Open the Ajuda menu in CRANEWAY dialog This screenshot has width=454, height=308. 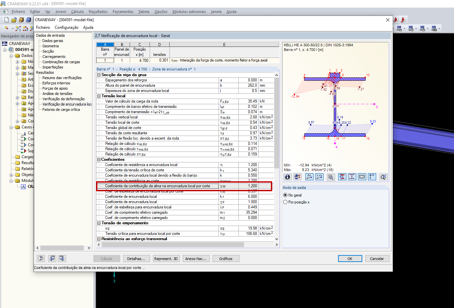point(88,27)
